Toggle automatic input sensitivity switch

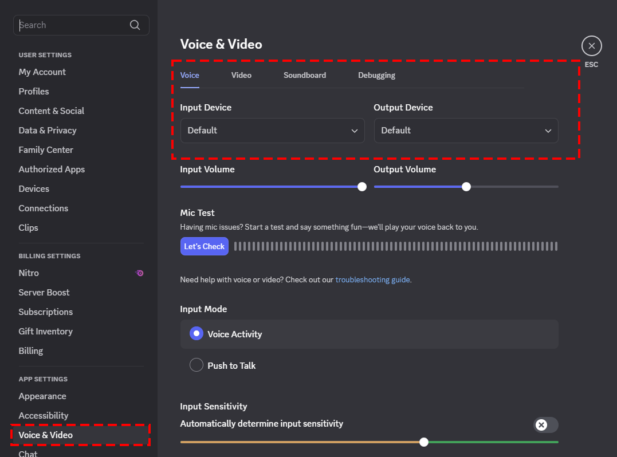(546, 425)
